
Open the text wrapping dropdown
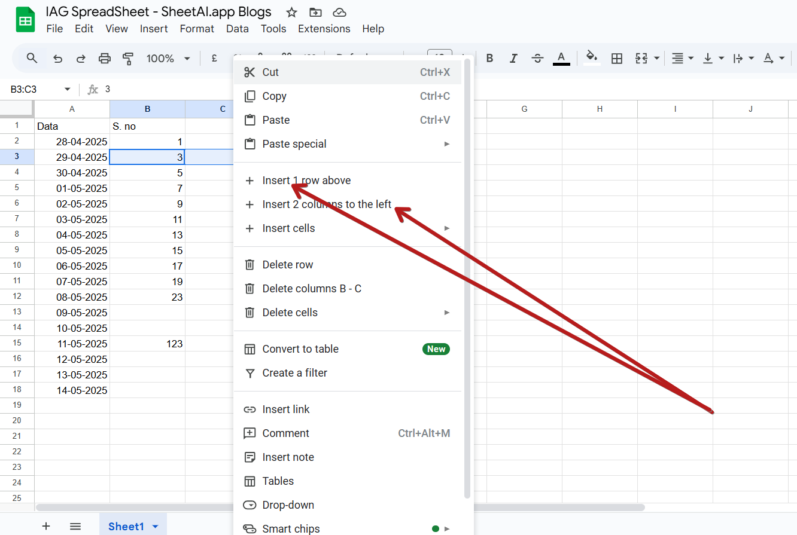[x=743, y=58]
